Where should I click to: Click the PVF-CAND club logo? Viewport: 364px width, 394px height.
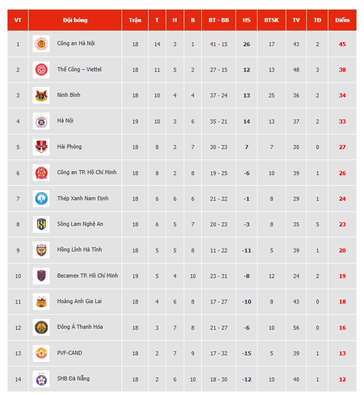41,353
